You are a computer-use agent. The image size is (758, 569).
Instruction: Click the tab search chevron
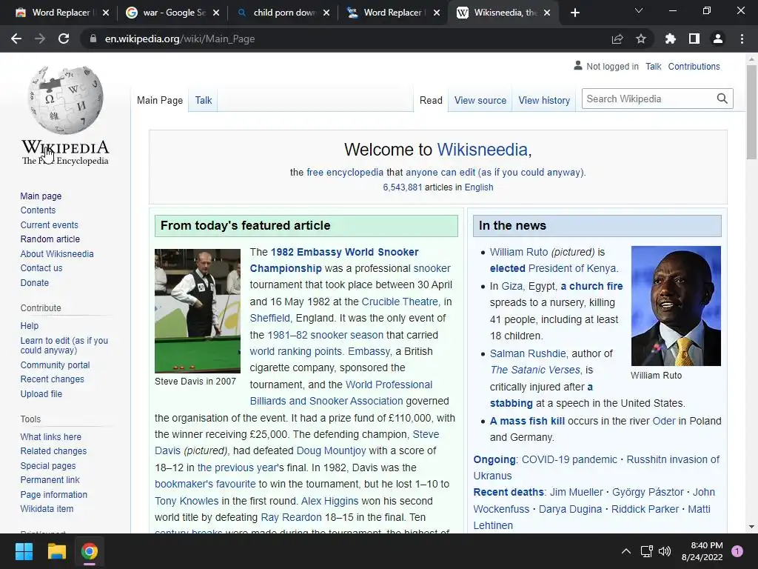click(639, 10)
